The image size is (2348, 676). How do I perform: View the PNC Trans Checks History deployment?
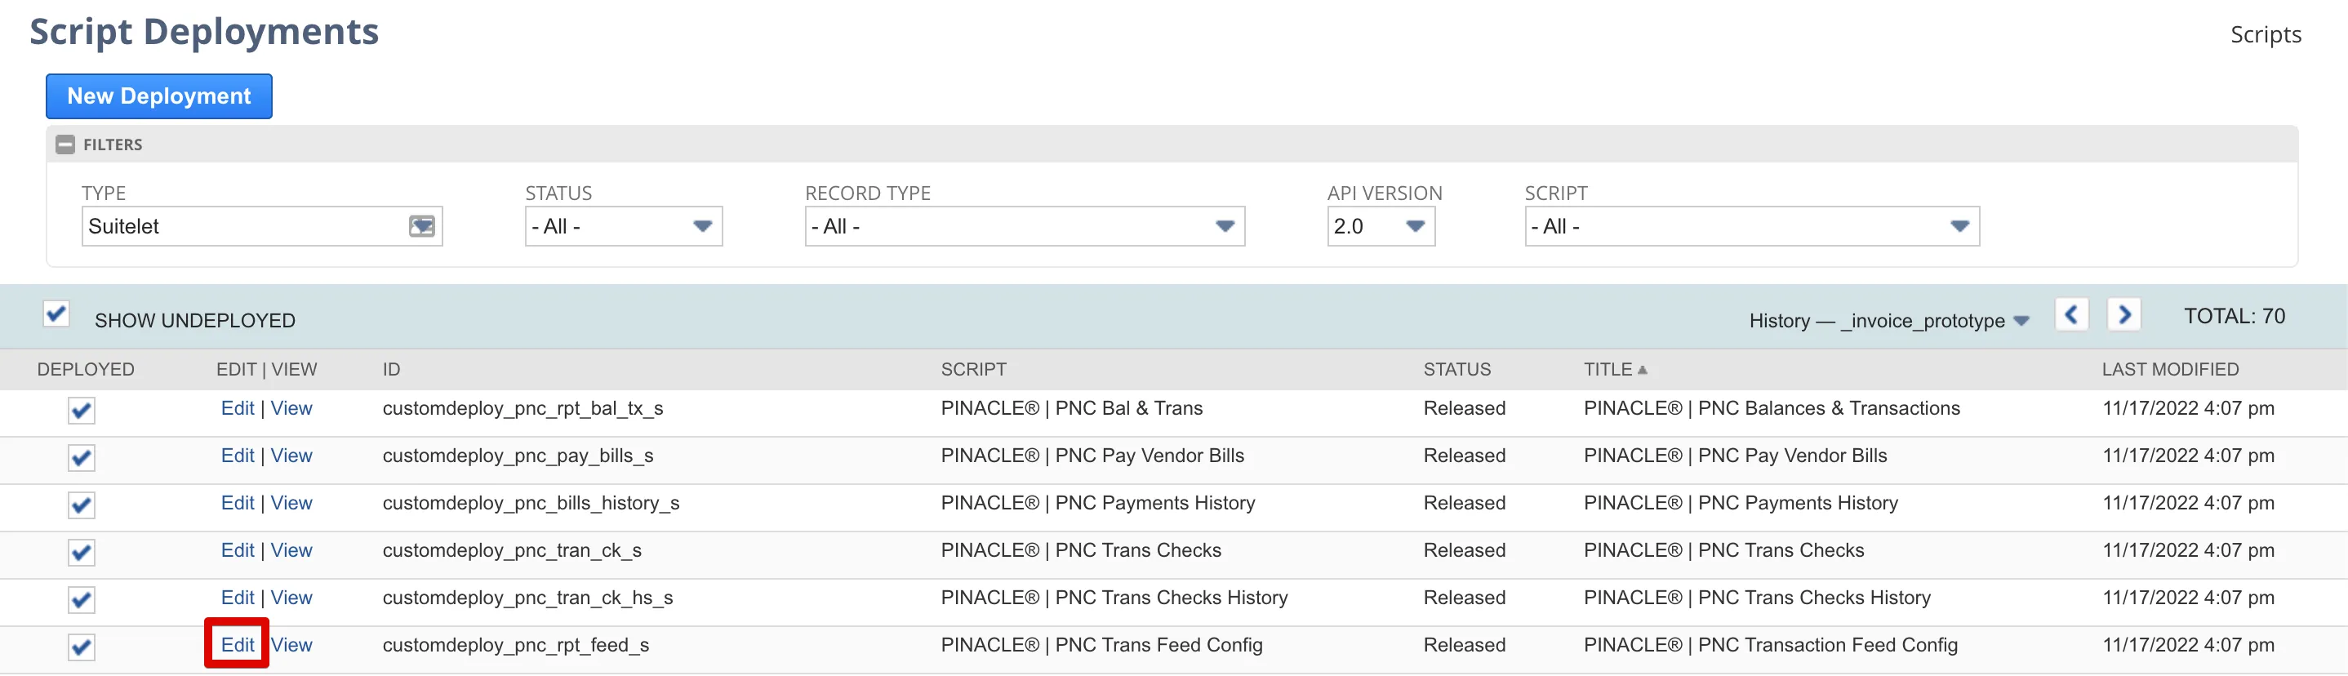[x=291, y=598]
